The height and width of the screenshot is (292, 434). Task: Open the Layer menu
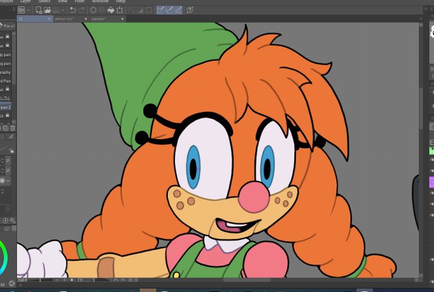point(26,1)
